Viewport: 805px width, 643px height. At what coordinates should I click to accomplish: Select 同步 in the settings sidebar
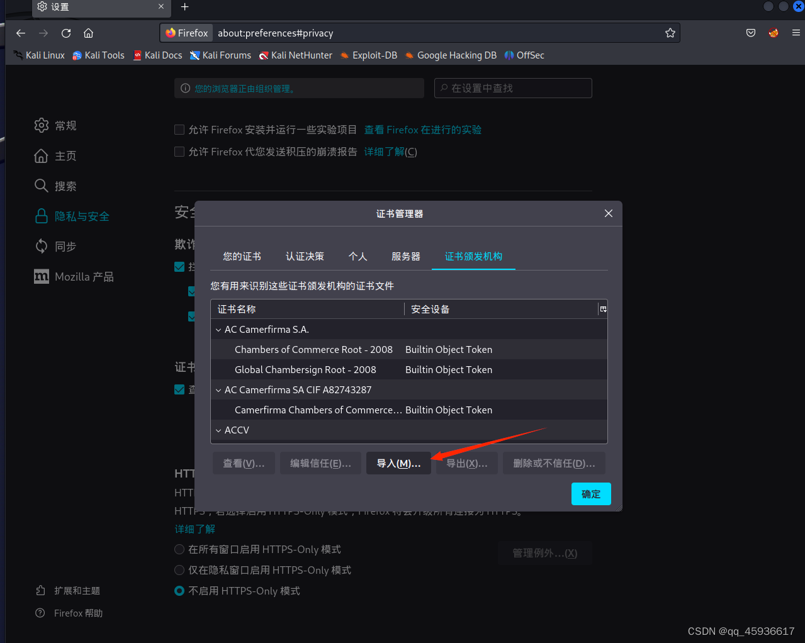[x=55, y=247]
